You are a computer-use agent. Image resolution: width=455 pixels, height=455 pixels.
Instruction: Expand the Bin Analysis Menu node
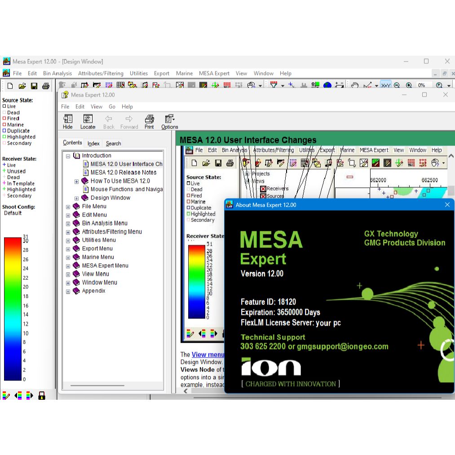(68, 224)
